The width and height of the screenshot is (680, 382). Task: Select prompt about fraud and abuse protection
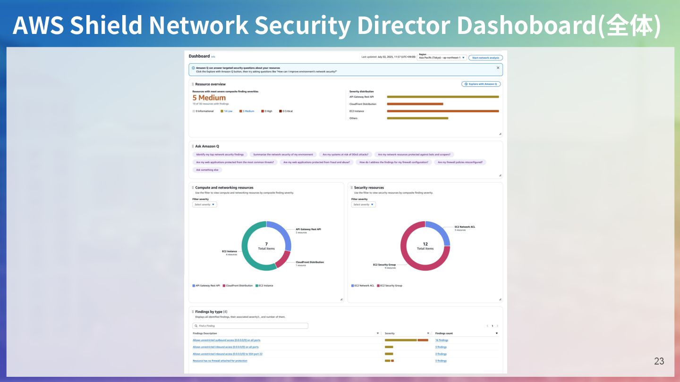[x=316, y=162]
